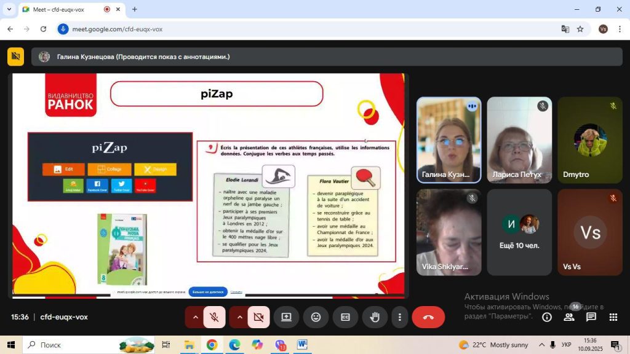The image size is (630, 354).
Task: Click the system tray microphone icon
Action: point(553,345)
